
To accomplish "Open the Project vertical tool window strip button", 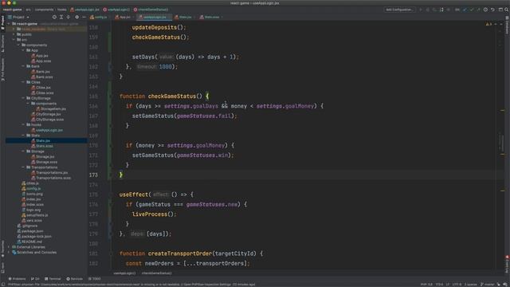I will [x=2, y=23].
